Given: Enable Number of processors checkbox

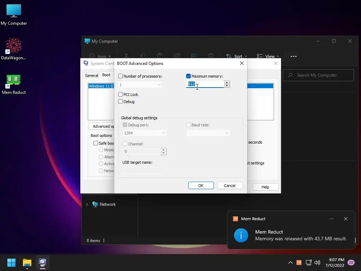Looking at the screenshot, I should pyautogui.click(x=121, y=76).
